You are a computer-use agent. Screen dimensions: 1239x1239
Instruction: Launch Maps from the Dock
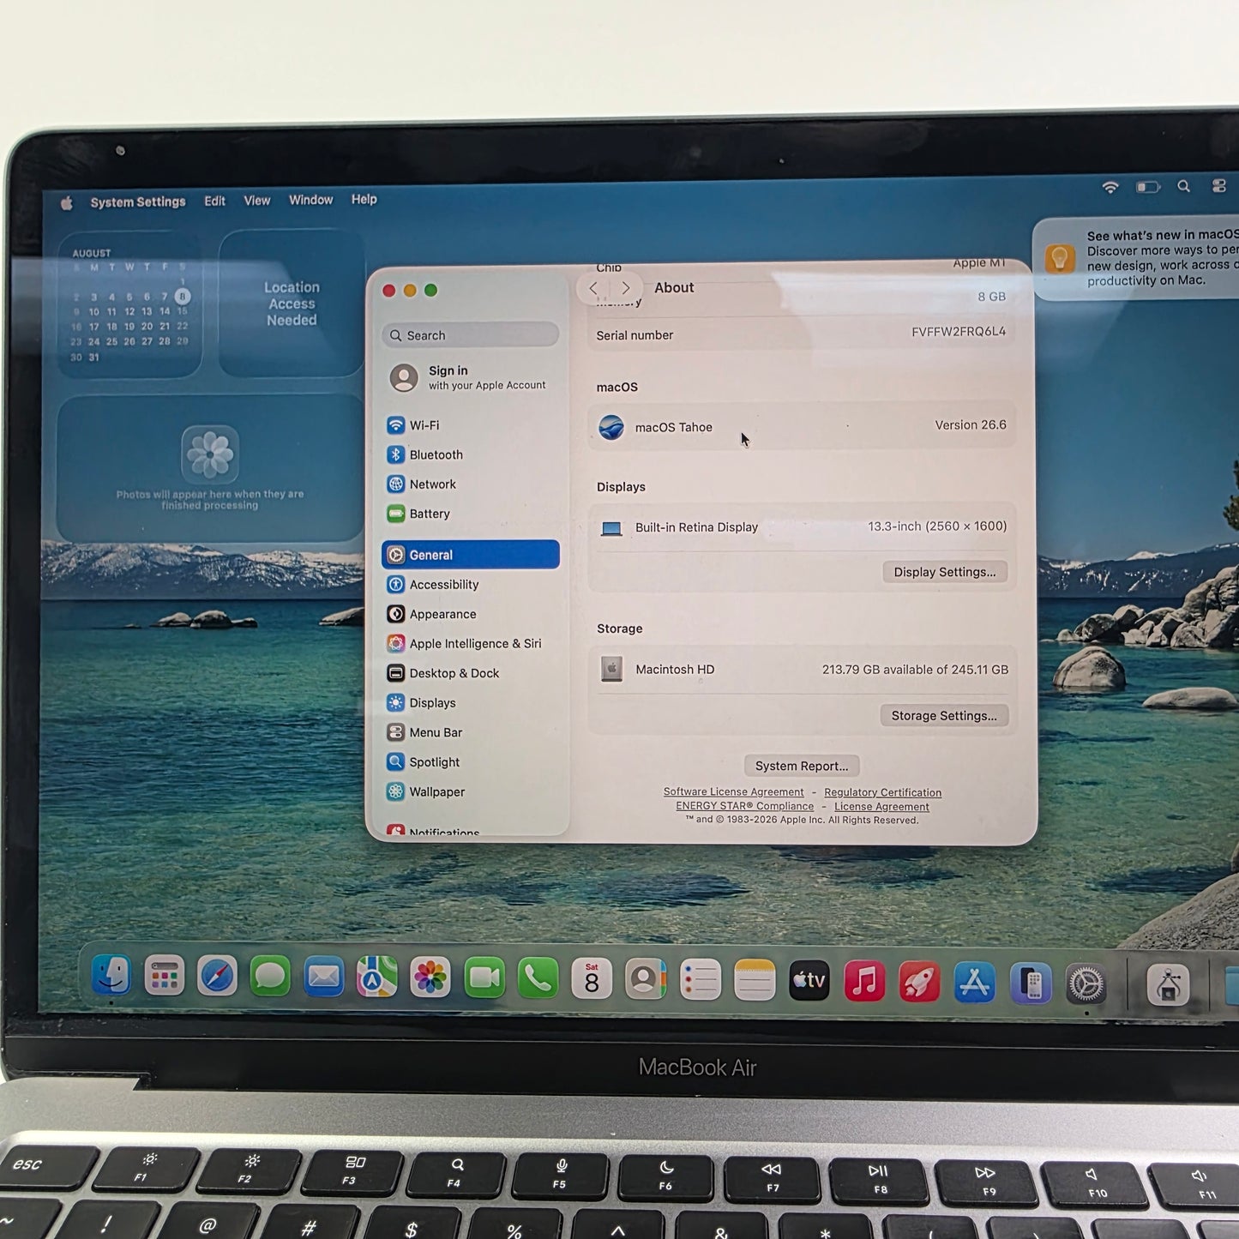(x=376, y=977)
